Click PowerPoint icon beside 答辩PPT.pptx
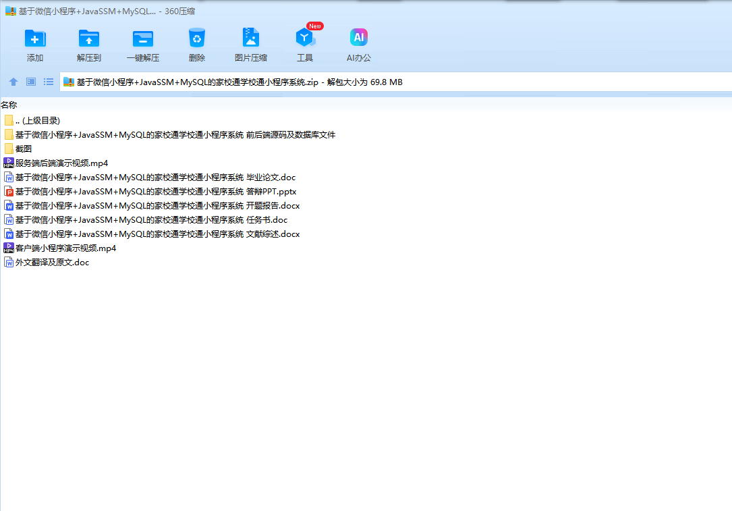 (x=8, y=192)
